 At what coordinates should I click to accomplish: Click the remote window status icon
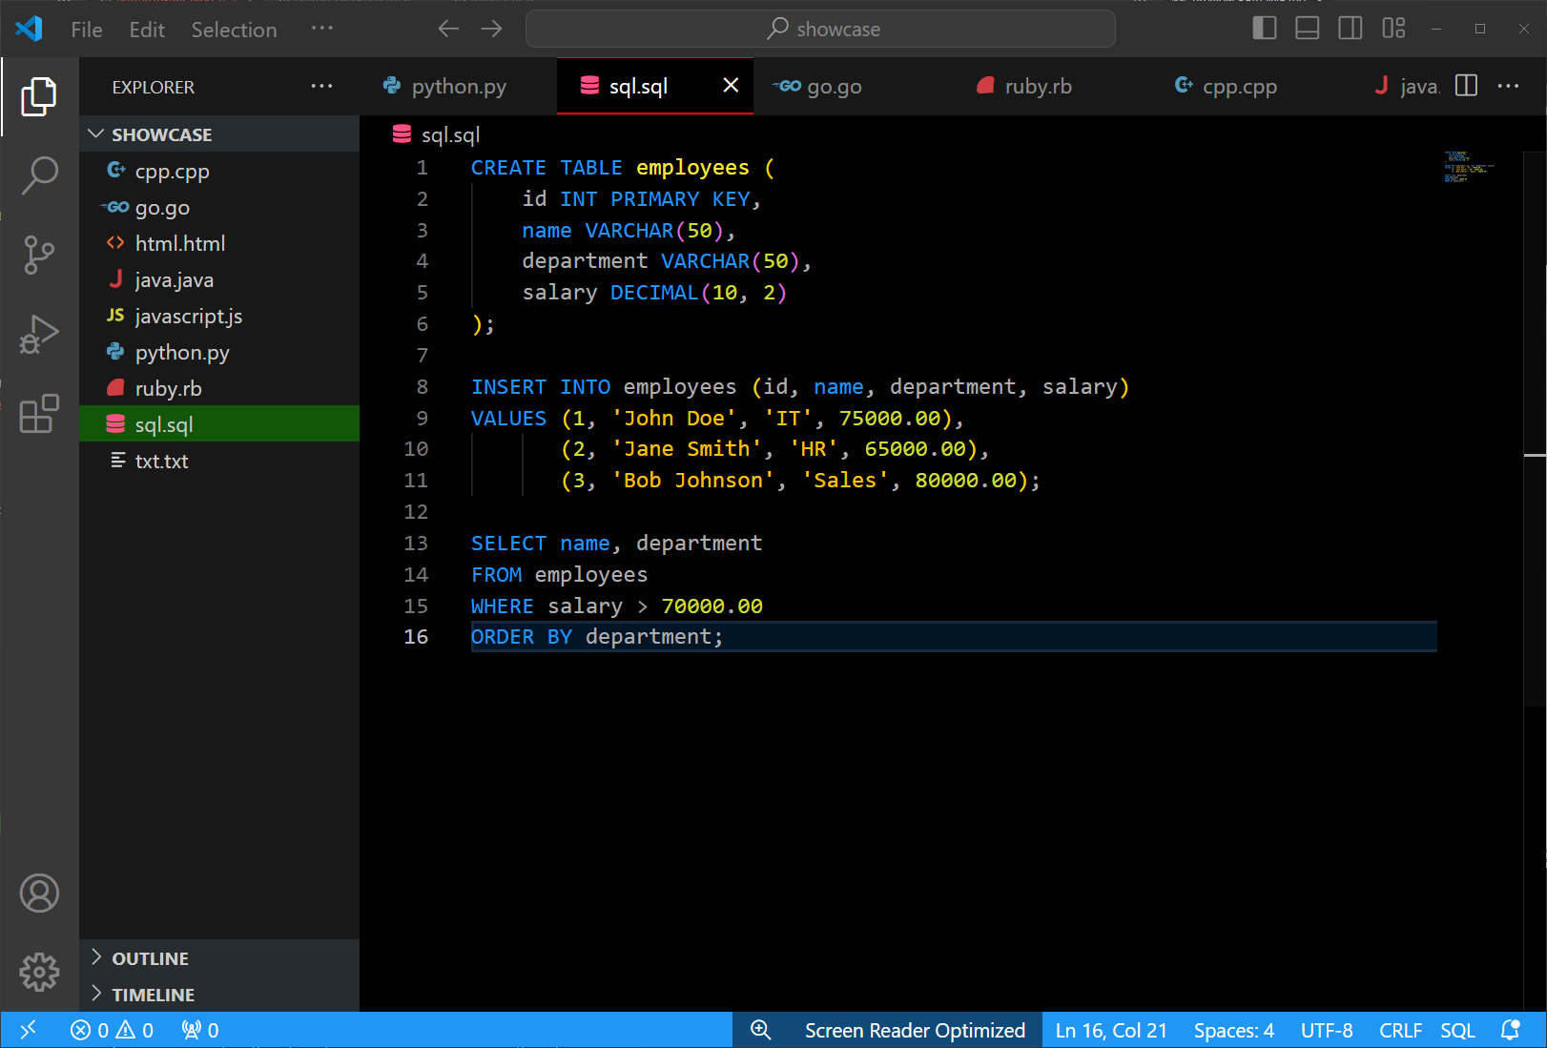tap(28, 1030)
